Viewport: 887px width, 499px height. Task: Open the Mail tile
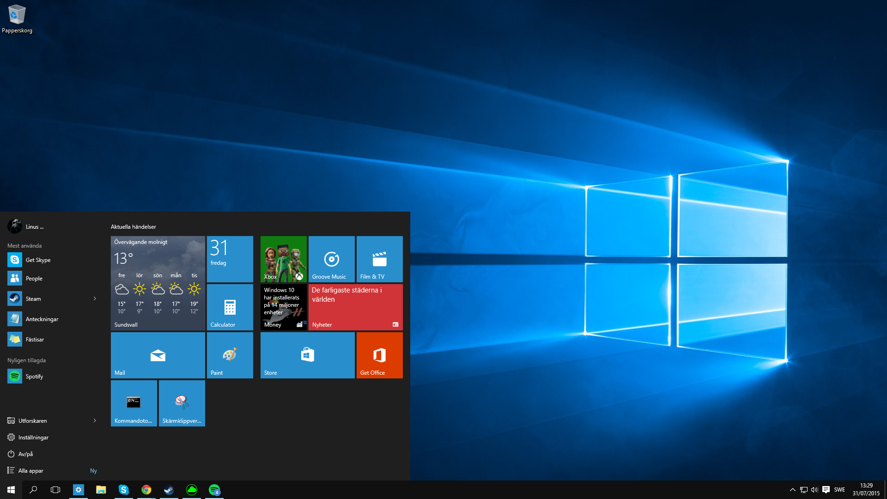click(158, 355)
